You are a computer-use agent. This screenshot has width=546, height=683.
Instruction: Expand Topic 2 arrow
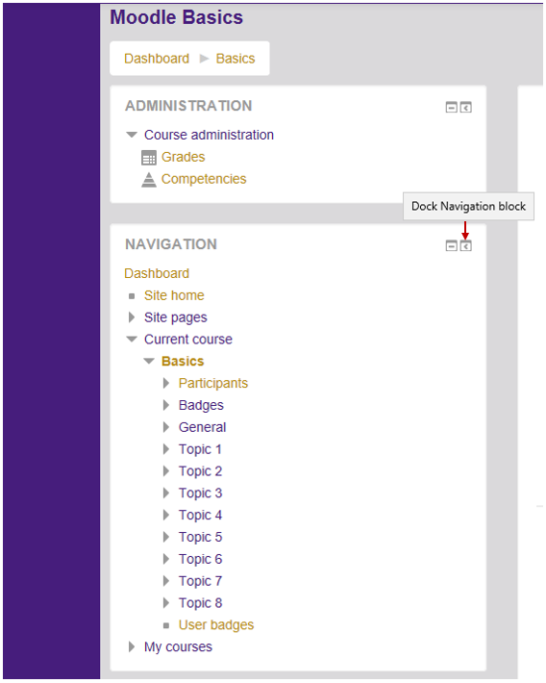[166, 471]
